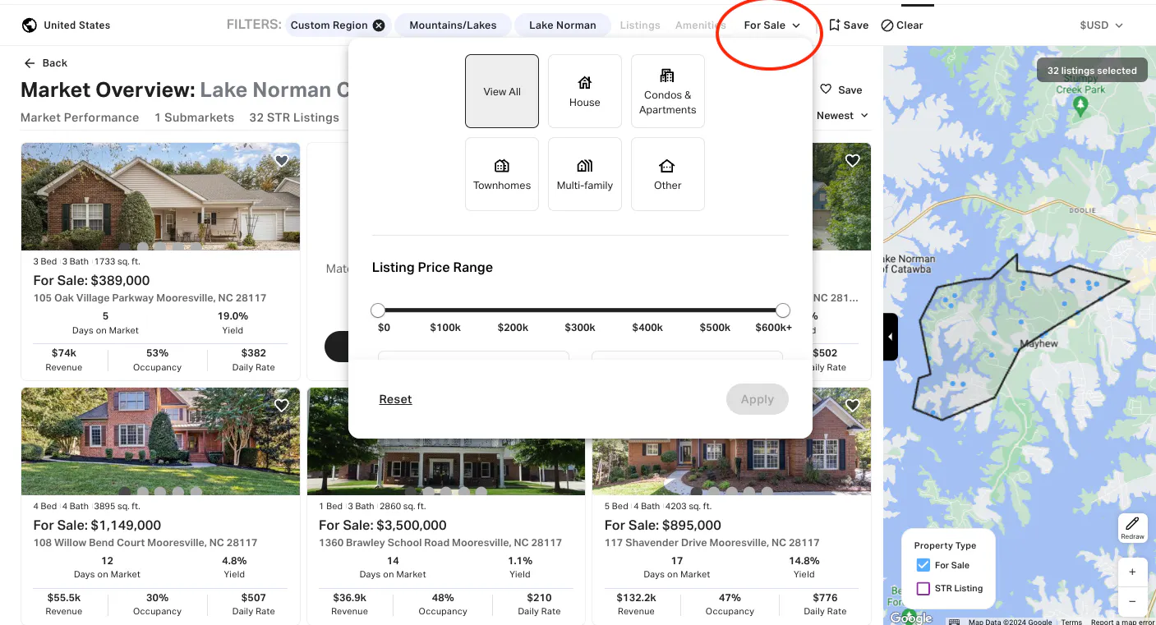Select the Townhomes property type
The width and height of the screenshot is (1156, 625).
click(x=502, y=174)
